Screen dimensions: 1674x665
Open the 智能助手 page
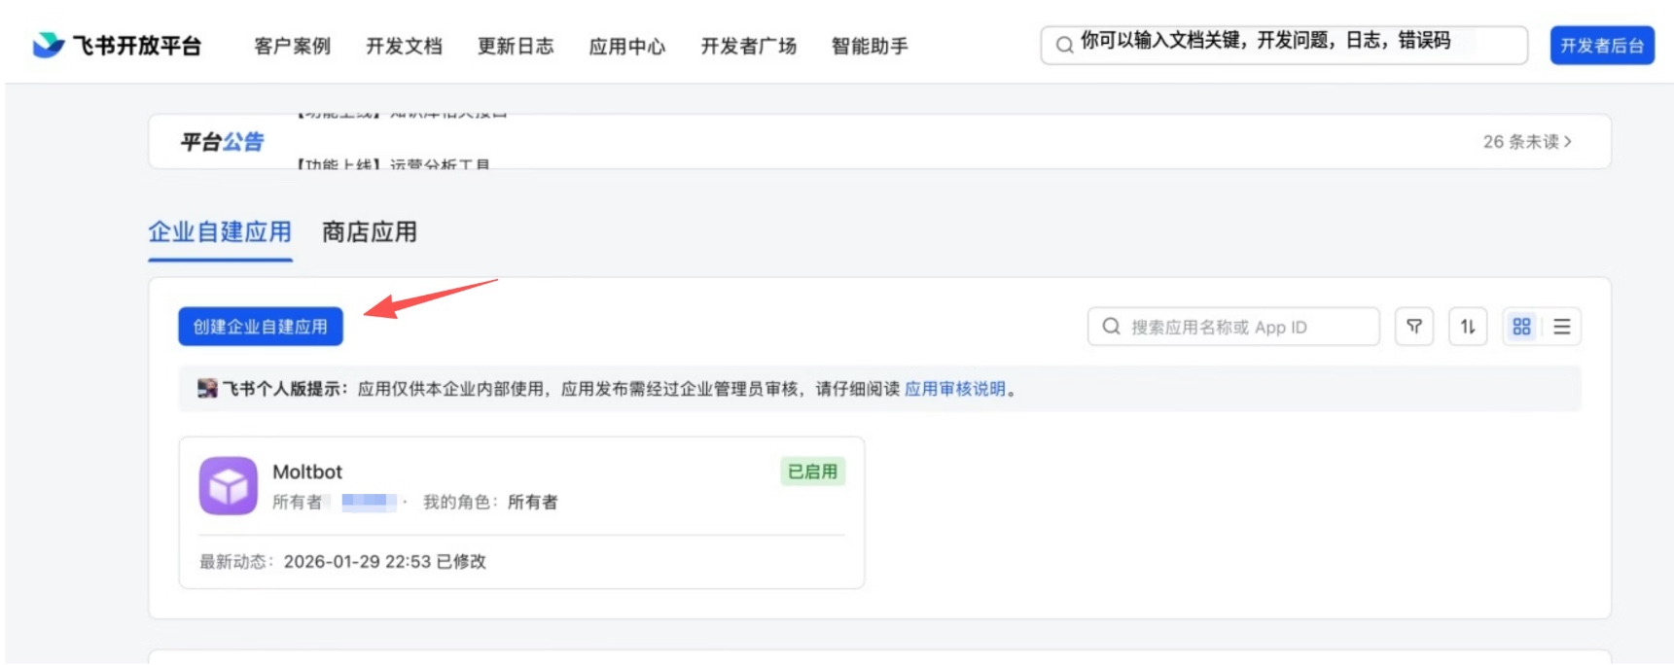pos(871,46)
